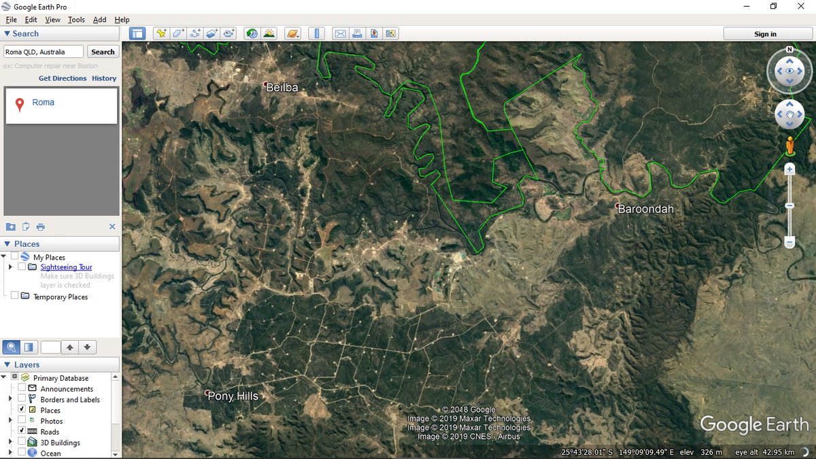Expand Photos layer node
Image resolution: width=816 pixels, height=459 pixels.
(10, 421)
